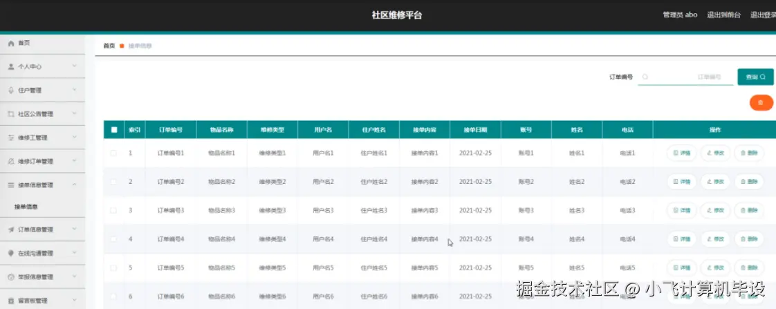The width and height of the screenshot is (776, 309).
Task: Expand 订单信息管理 using its chevron
Action: [x=74, y=230]
